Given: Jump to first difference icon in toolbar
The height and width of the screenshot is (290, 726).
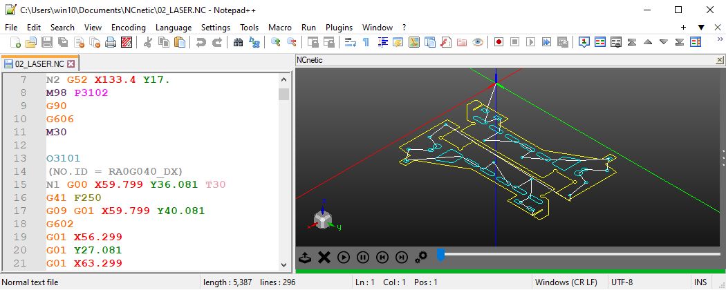Looking at the screenshot, I should pos(632,43).
